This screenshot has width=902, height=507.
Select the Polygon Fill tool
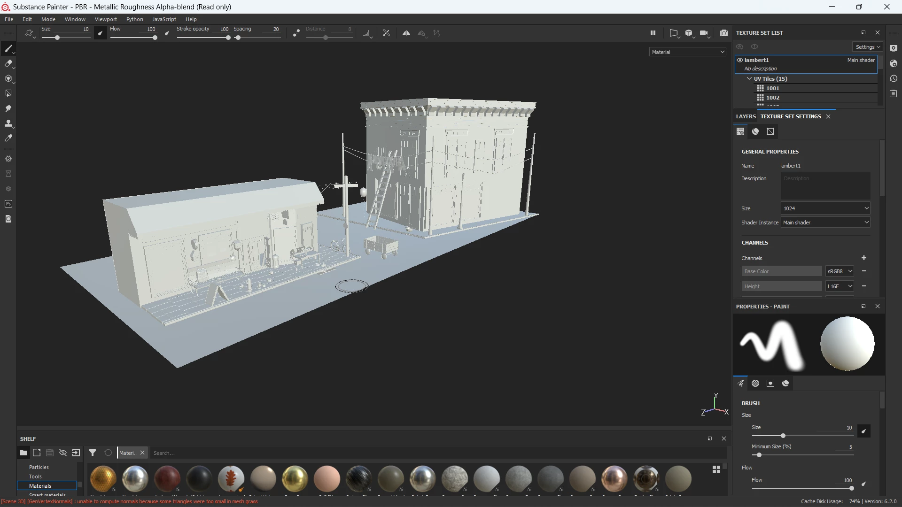(8, 93)
